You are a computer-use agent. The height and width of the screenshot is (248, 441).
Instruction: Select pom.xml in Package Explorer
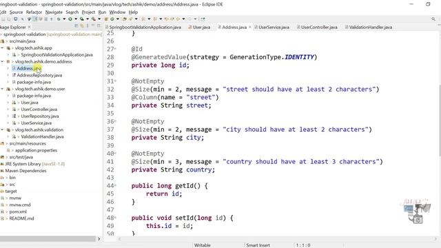coord(18,211)
